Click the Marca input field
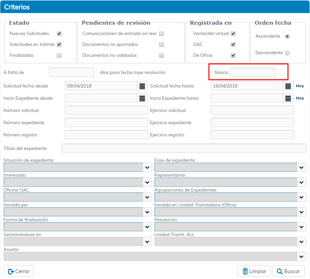The image size is (310, 279). (253, 72)
